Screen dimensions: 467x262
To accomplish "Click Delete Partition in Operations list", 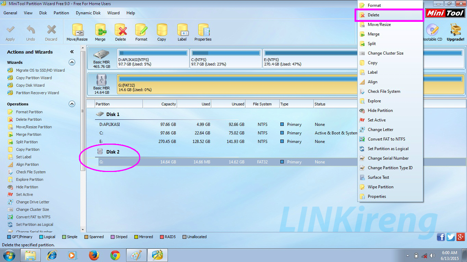I will [29, 119].
